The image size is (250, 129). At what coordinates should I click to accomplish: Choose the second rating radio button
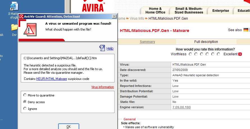(196, 54)
